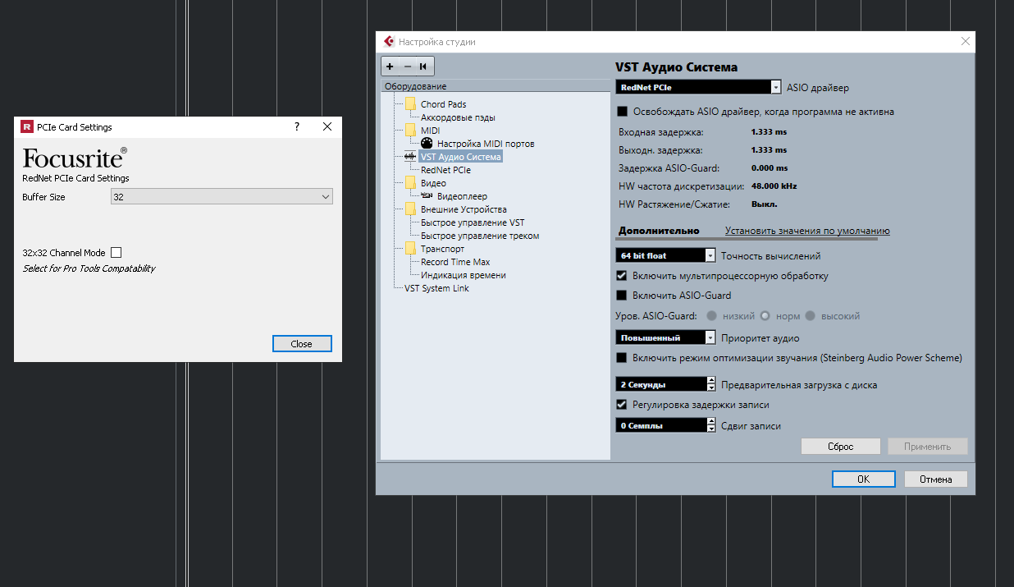Click the VST Аудио Система heading text
Viewport: 1014px width, 587px height.
pos(677,67)
